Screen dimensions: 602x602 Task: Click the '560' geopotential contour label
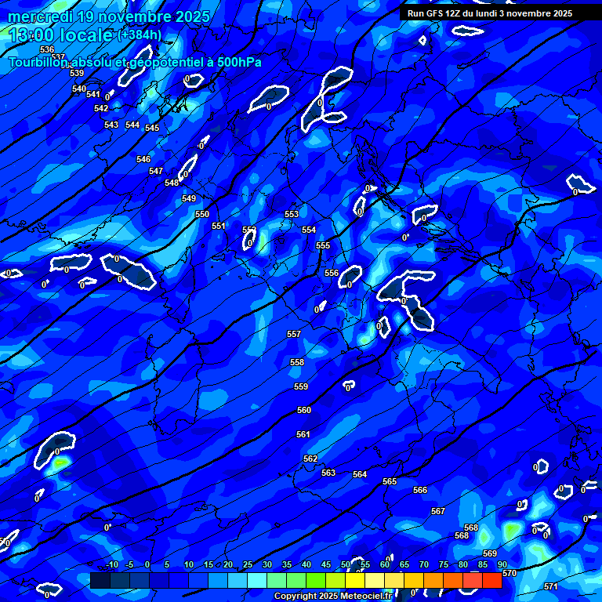click(304, 410)
